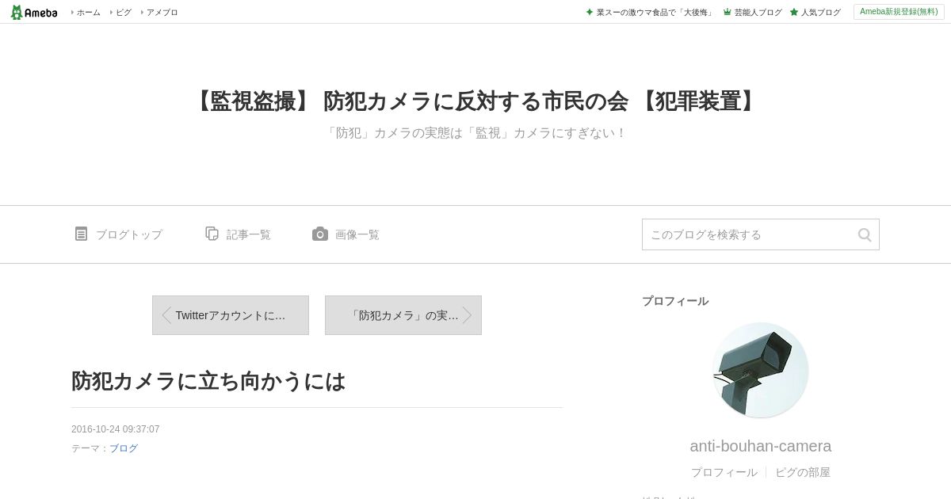The width and height of the screenshot is (951, 499).
Task: Click the star icon beside 人気ブログ
Action: [x=794, y=12]
